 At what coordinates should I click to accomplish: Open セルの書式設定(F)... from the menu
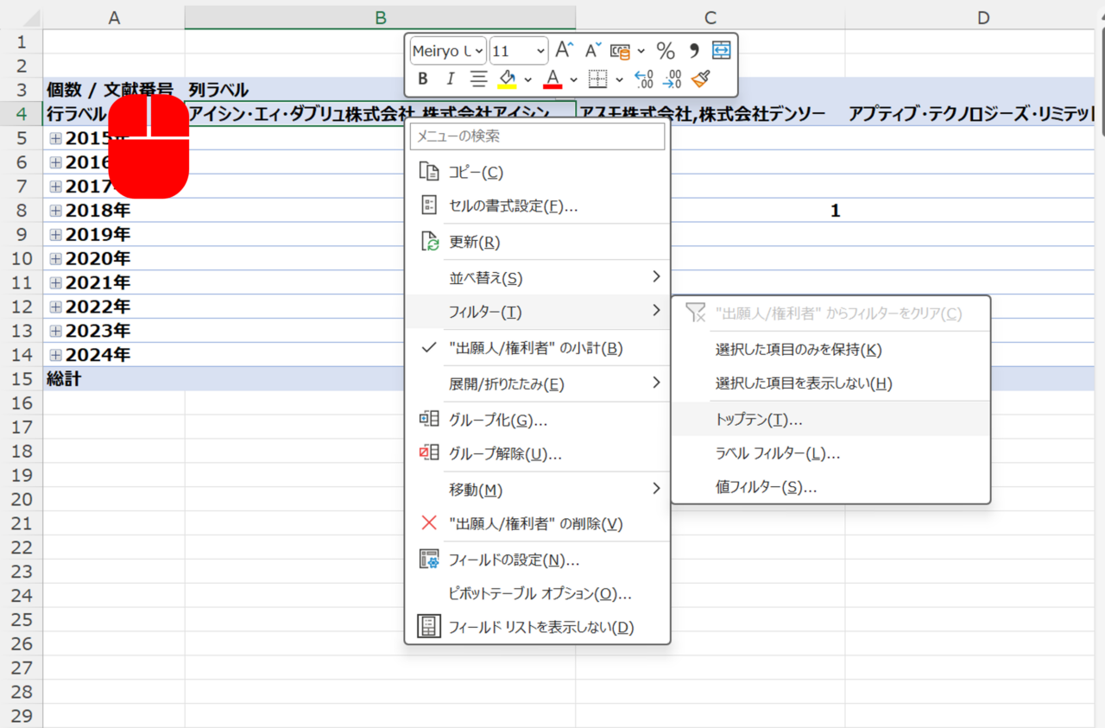[537, 206]
